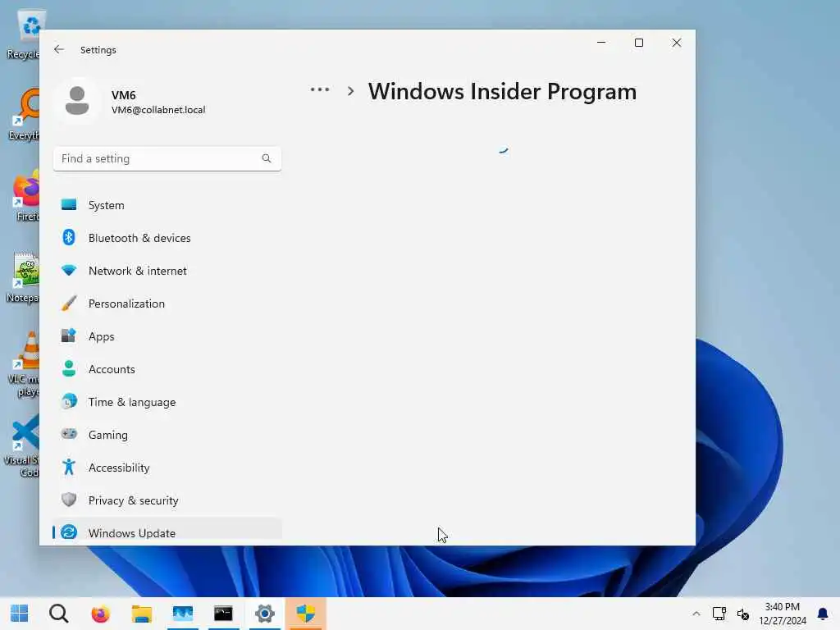Click the VM6 user avatar picture
The height and width of the screenshot is (630, 840).
(77, 101)
